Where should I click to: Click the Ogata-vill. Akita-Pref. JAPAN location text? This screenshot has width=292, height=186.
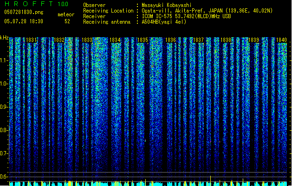point(207,11)
